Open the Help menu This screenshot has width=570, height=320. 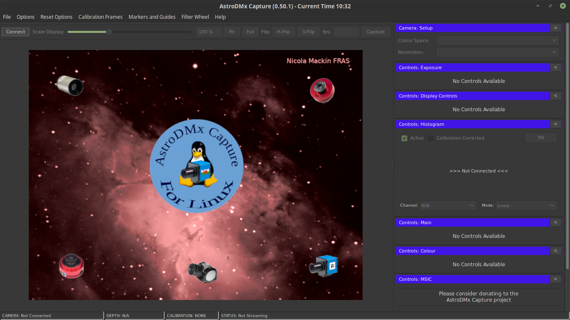[x=220, y=17]
